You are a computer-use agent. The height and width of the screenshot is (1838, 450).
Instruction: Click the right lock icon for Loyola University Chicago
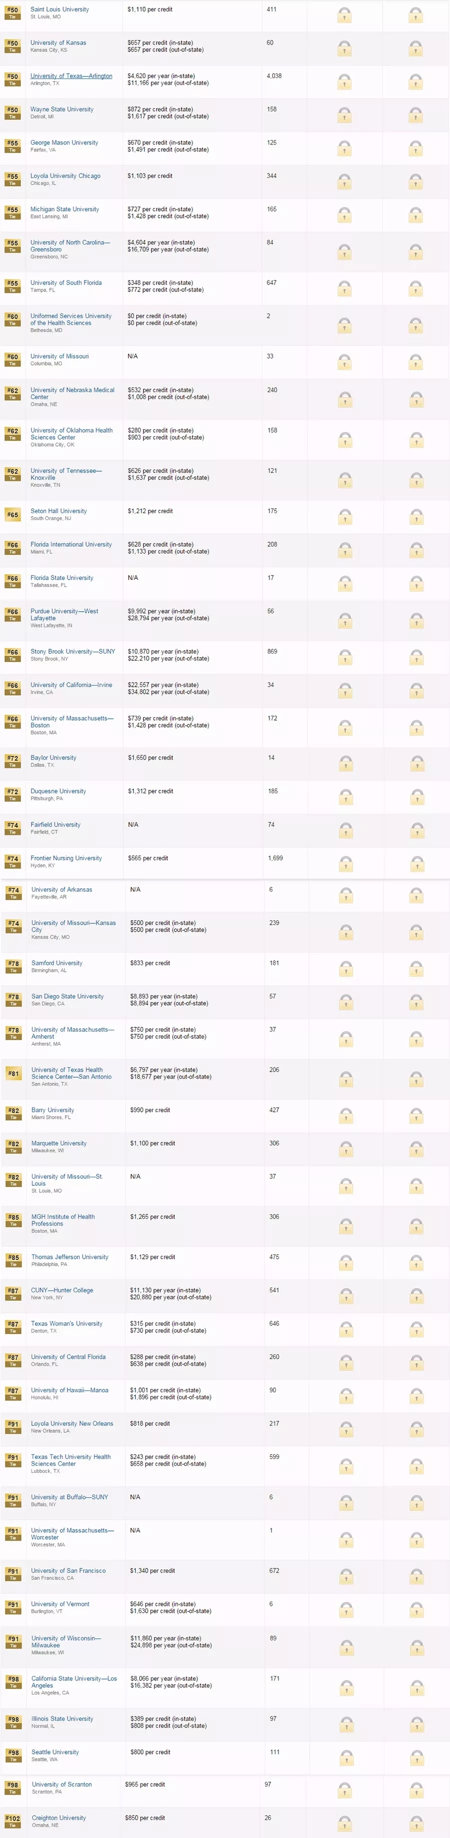(416, 181)
